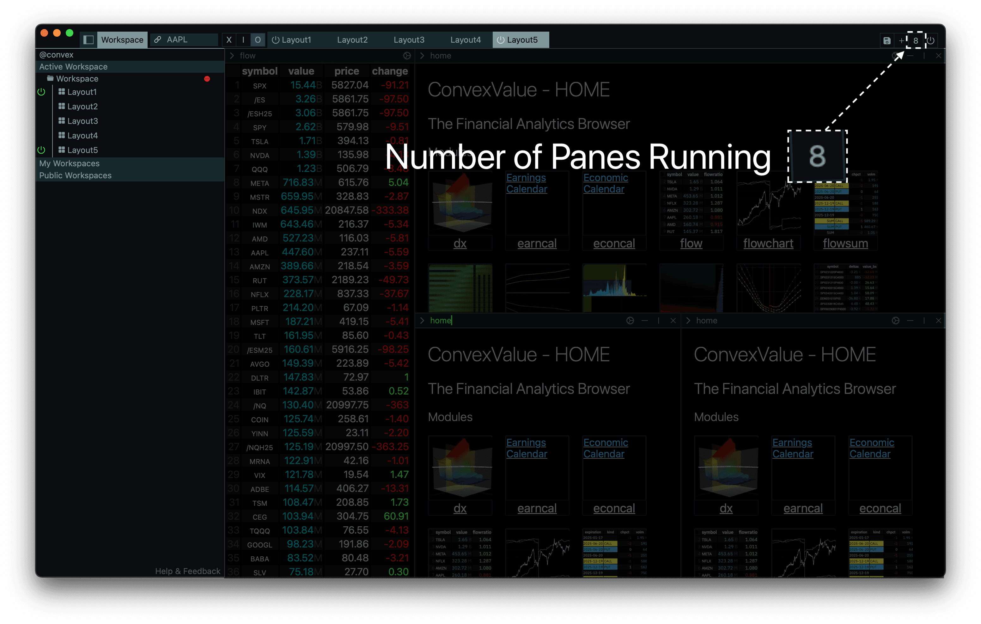Split the lower-left home pane vertically
This screenshot has height=624, width=981.
(659, 321)
